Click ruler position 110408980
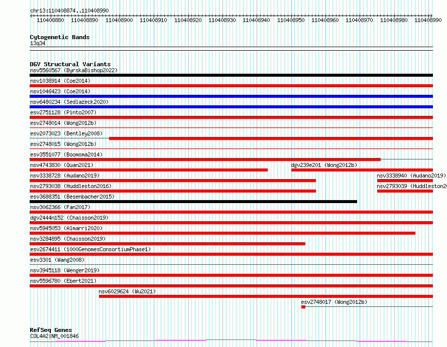Image resolution: width=447 pixels, height=347 pixels. point(394,20)
